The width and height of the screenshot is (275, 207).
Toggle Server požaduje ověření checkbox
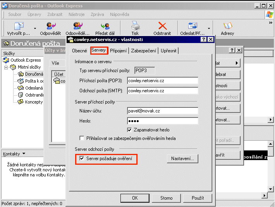82,159
